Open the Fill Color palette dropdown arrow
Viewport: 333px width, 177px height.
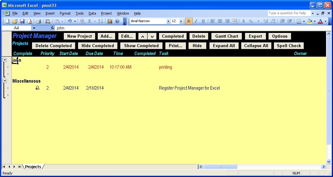click(x=315, y=21)
